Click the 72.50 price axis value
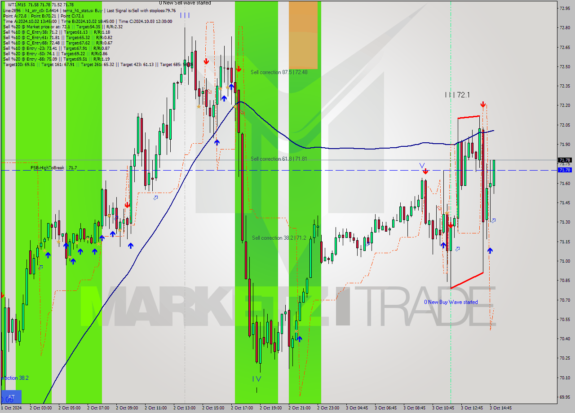 coord(565,66)
